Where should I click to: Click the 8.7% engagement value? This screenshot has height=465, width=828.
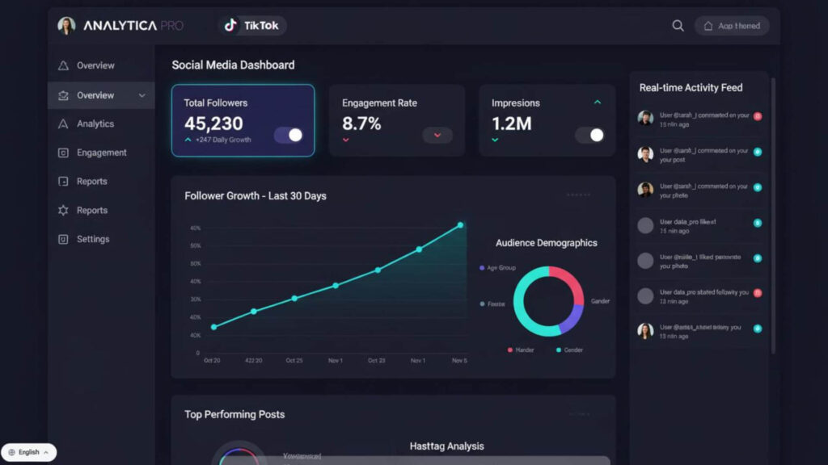[361, 124]
